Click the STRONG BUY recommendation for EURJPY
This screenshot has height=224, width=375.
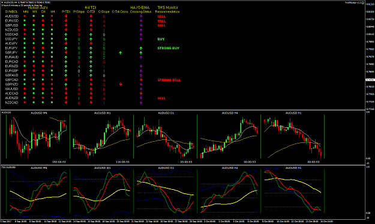[x=169, y=48]
